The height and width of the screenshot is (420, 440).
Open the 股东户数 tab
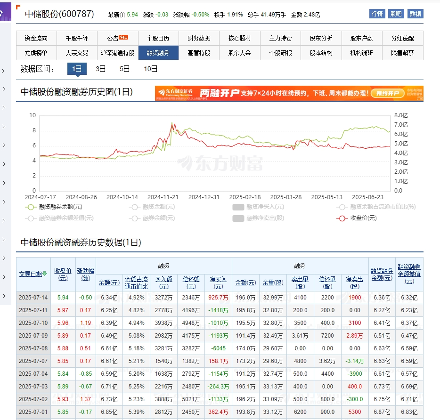pyautogui.click(x=362, y=38)
